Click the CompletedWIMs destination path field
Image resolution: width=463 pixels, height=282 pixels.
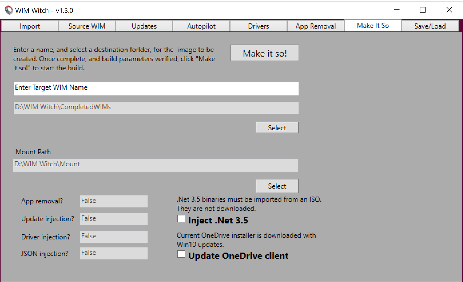pyautogui.click(x=156, y=108)
